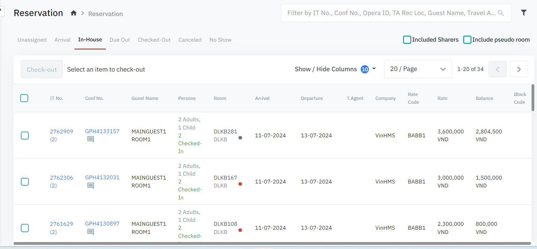
Task: Toggle Include pseudo room checkbox
Action: tap(467, 40)
